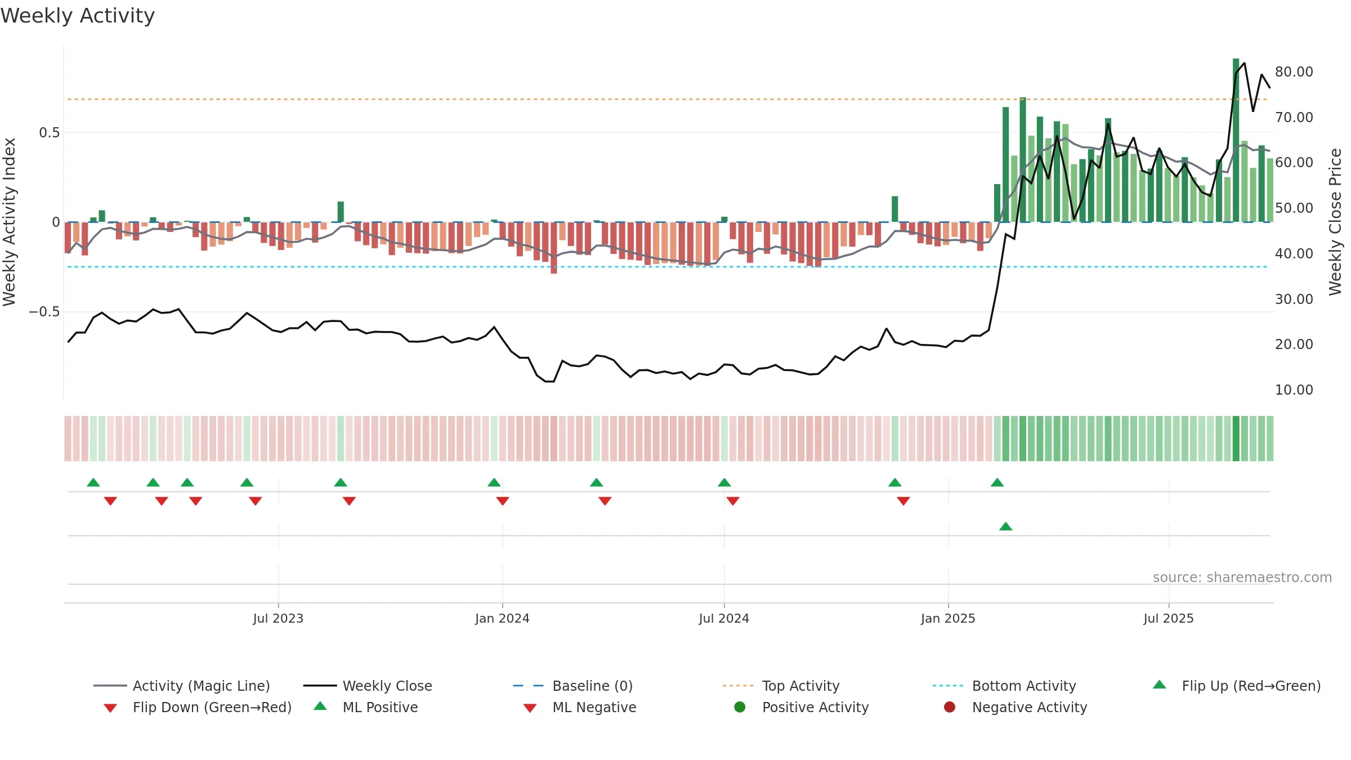Toggle Baseline (0) legend entry

(573, 686)
